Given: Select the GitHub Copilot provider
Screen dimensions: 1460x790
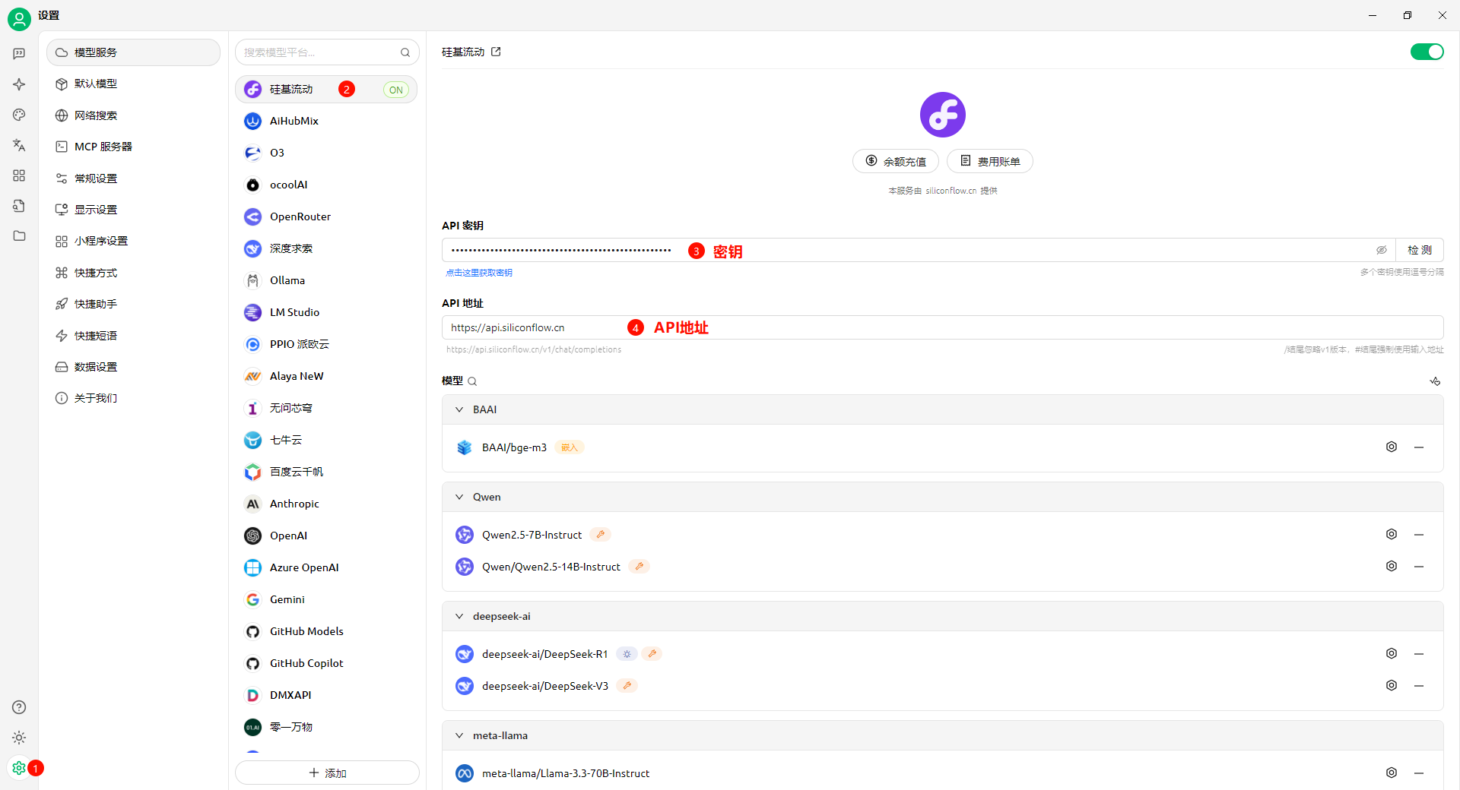Looking at the screenshot, I should pos(326,663).
